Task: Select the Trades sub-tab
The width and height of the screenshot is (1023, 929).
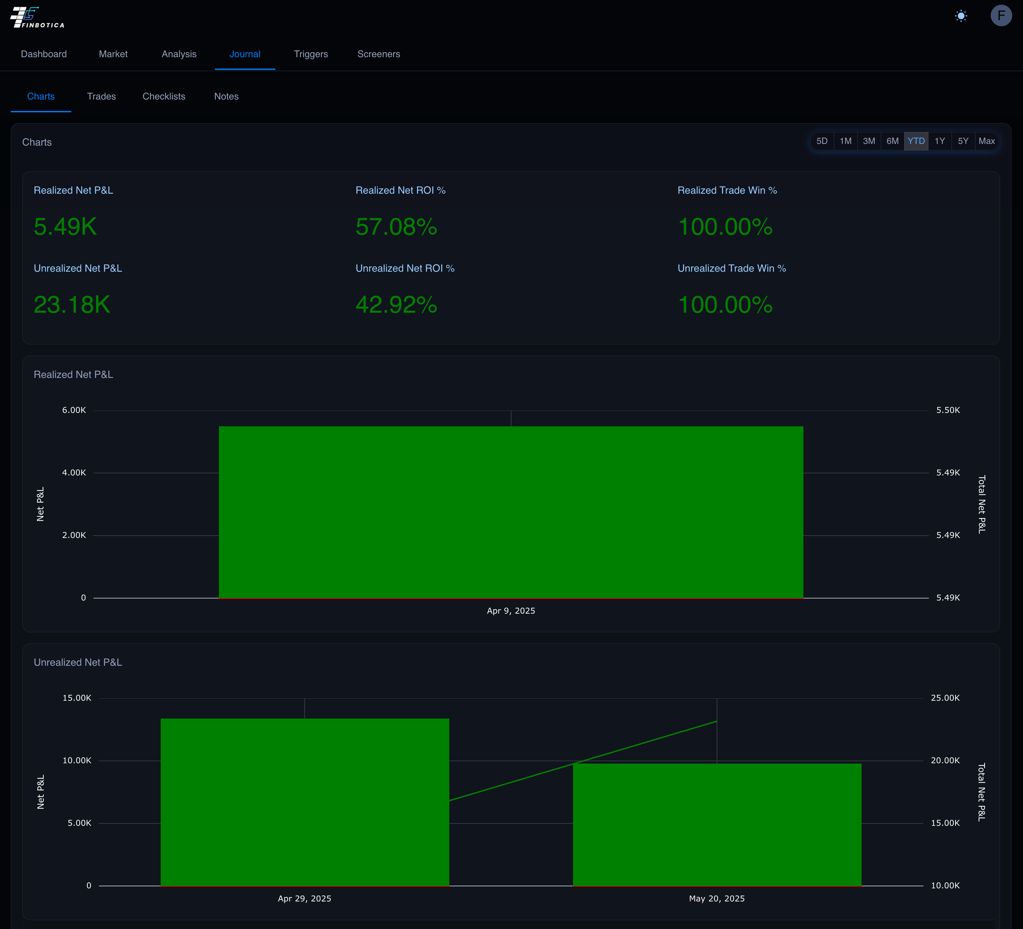Action: click(x=101, y=96)
